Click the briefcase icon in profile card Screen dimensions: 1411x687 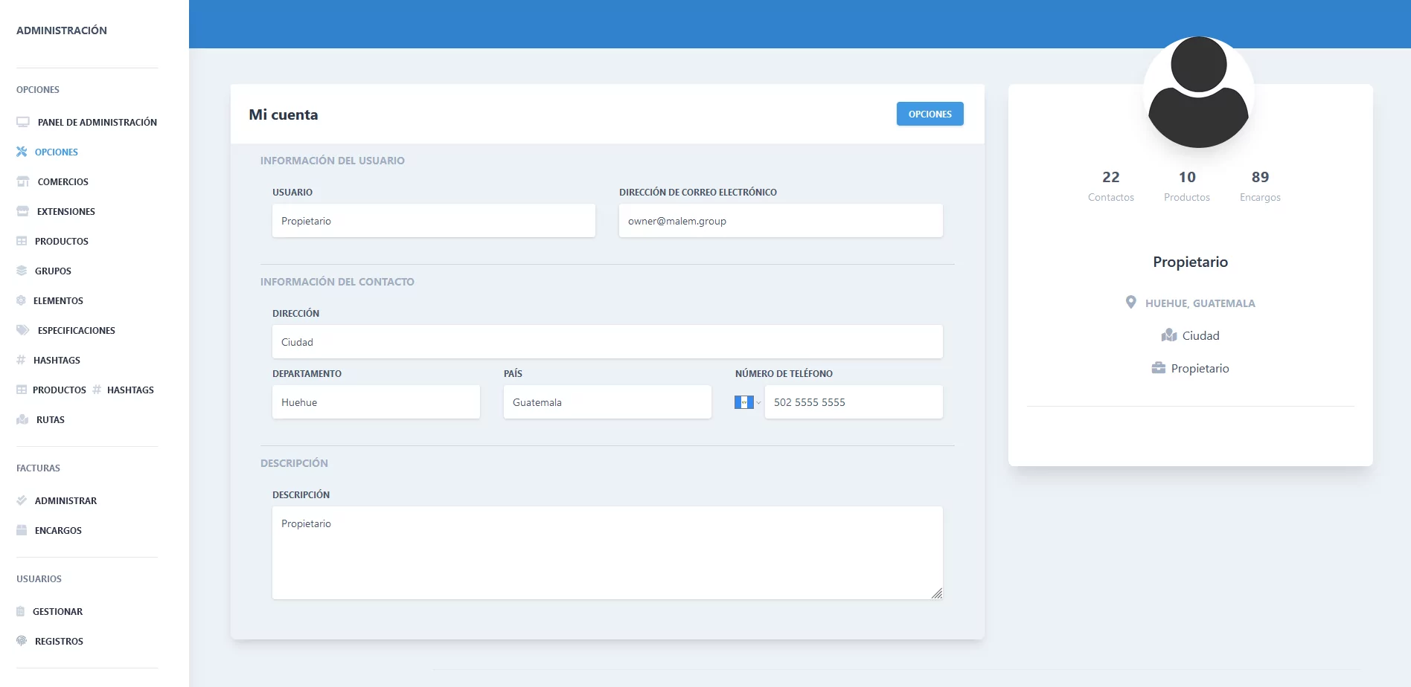tap(1159, 368)
